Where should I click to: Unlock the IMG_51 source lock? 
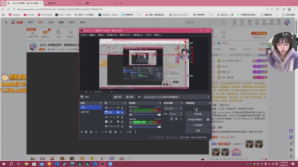[x=122, y=108]
